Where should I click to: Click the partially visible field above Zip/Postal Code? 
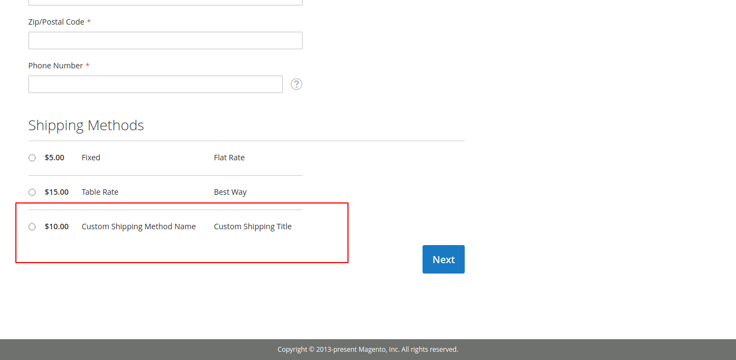point(165,2)
